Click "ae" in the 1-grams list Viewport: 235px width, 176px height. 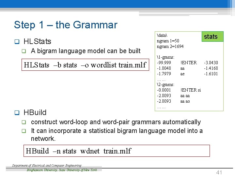pos(182,74)
